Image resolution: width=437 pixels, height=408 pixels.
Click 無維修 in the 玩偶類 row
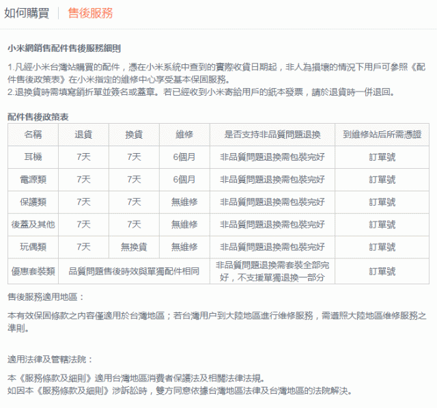point(184,247)
